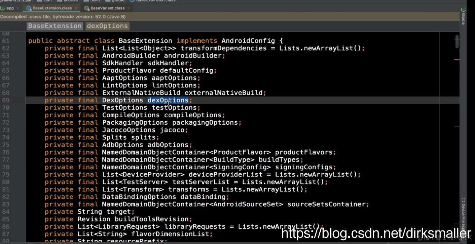The width and height of the screenshot is (475, 244).
Task: Click the defaultConfig field name
Action: tap(186, 71)
